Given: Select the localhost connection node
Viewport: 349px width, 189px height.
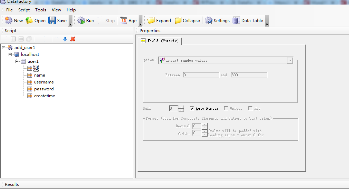Looking at the screenshot, I should tap(30, 54).
